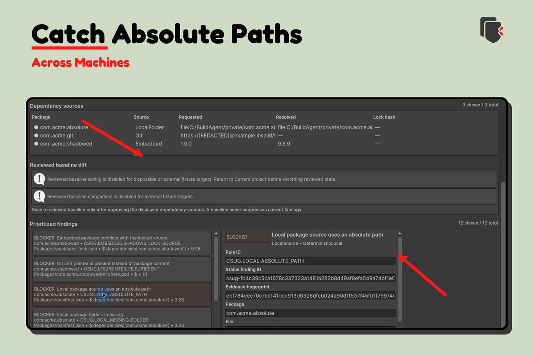Click the Rule ID field CSUG.LOCAL.ABSOLUTE_PATH

(310, 261)
